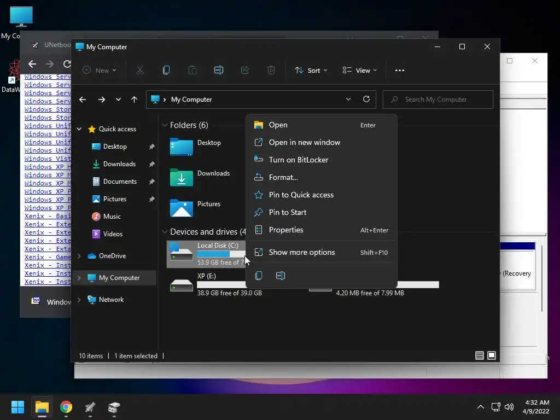Choose Pin to Start
The width and height of the screenshot is (560, 420).
(322, 213)
